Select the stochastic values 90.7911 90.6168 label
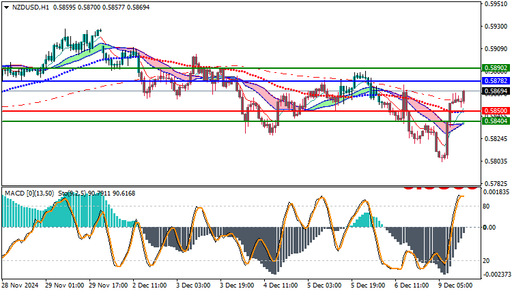Image resolution: width=512 pixels, height=293 pixels. tap(111, 194)
